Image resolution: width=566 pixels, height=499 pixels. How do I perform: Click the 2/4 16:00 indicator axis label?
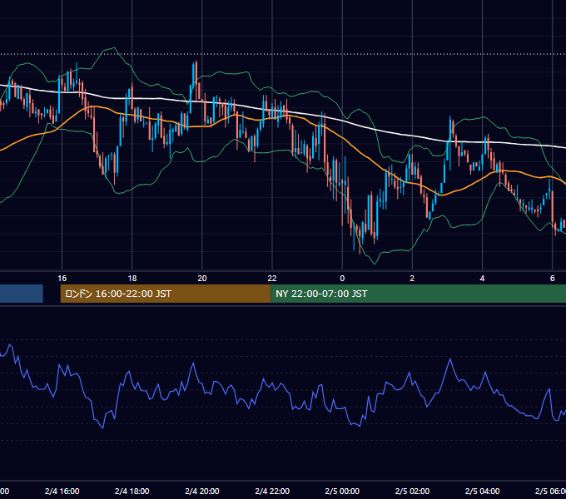62,491
